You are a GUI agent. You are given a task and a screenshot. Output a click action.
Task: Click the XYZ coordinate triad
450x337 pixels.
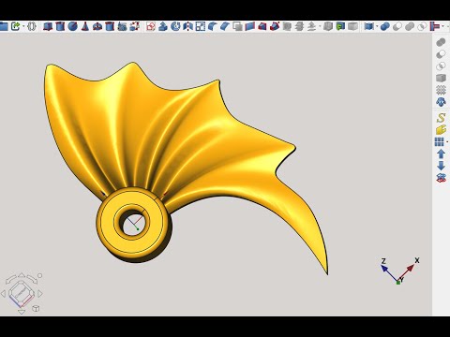pos(399,271)
